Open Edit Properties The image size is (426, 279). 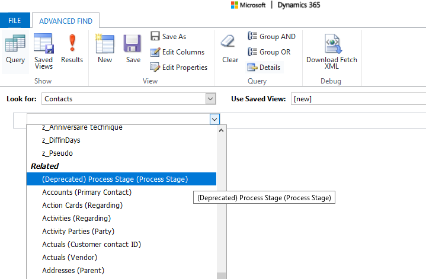pyautogui.click(x=179, y=67)
